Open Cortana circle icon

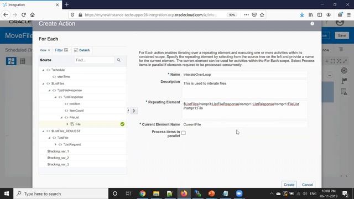(115, 193)
